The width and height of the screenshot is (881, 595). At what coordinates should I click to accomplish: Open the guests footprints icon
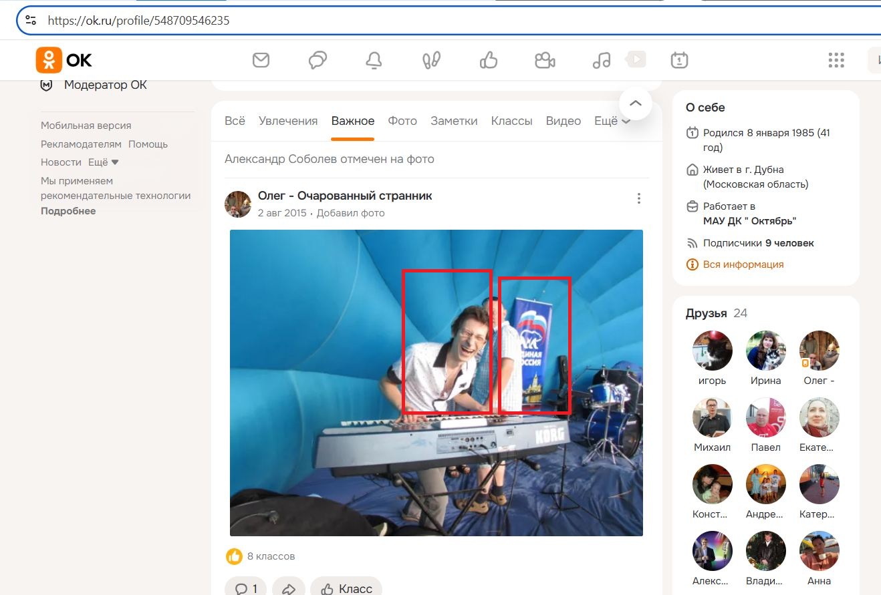(x=431, y=60)
